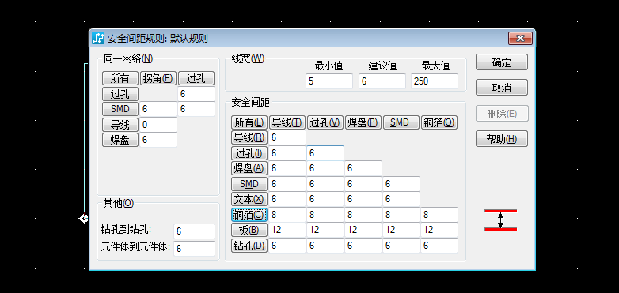Screen dimensions: 619x293
Task: Click 铜箔(C) row button
Action: (x=249, y=215)
